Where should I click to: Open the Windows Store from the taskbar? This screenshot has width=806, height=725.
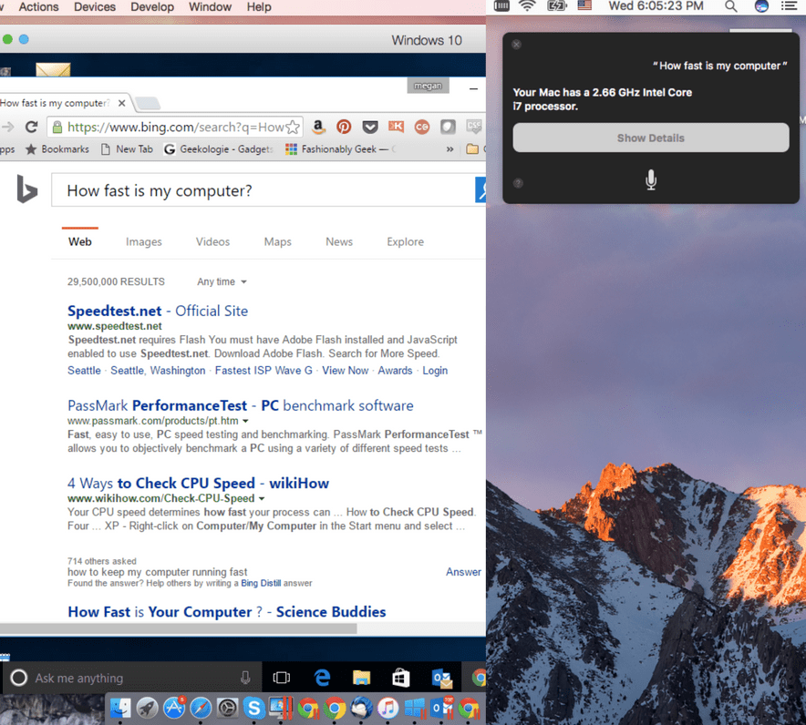[x=401, y=678]
